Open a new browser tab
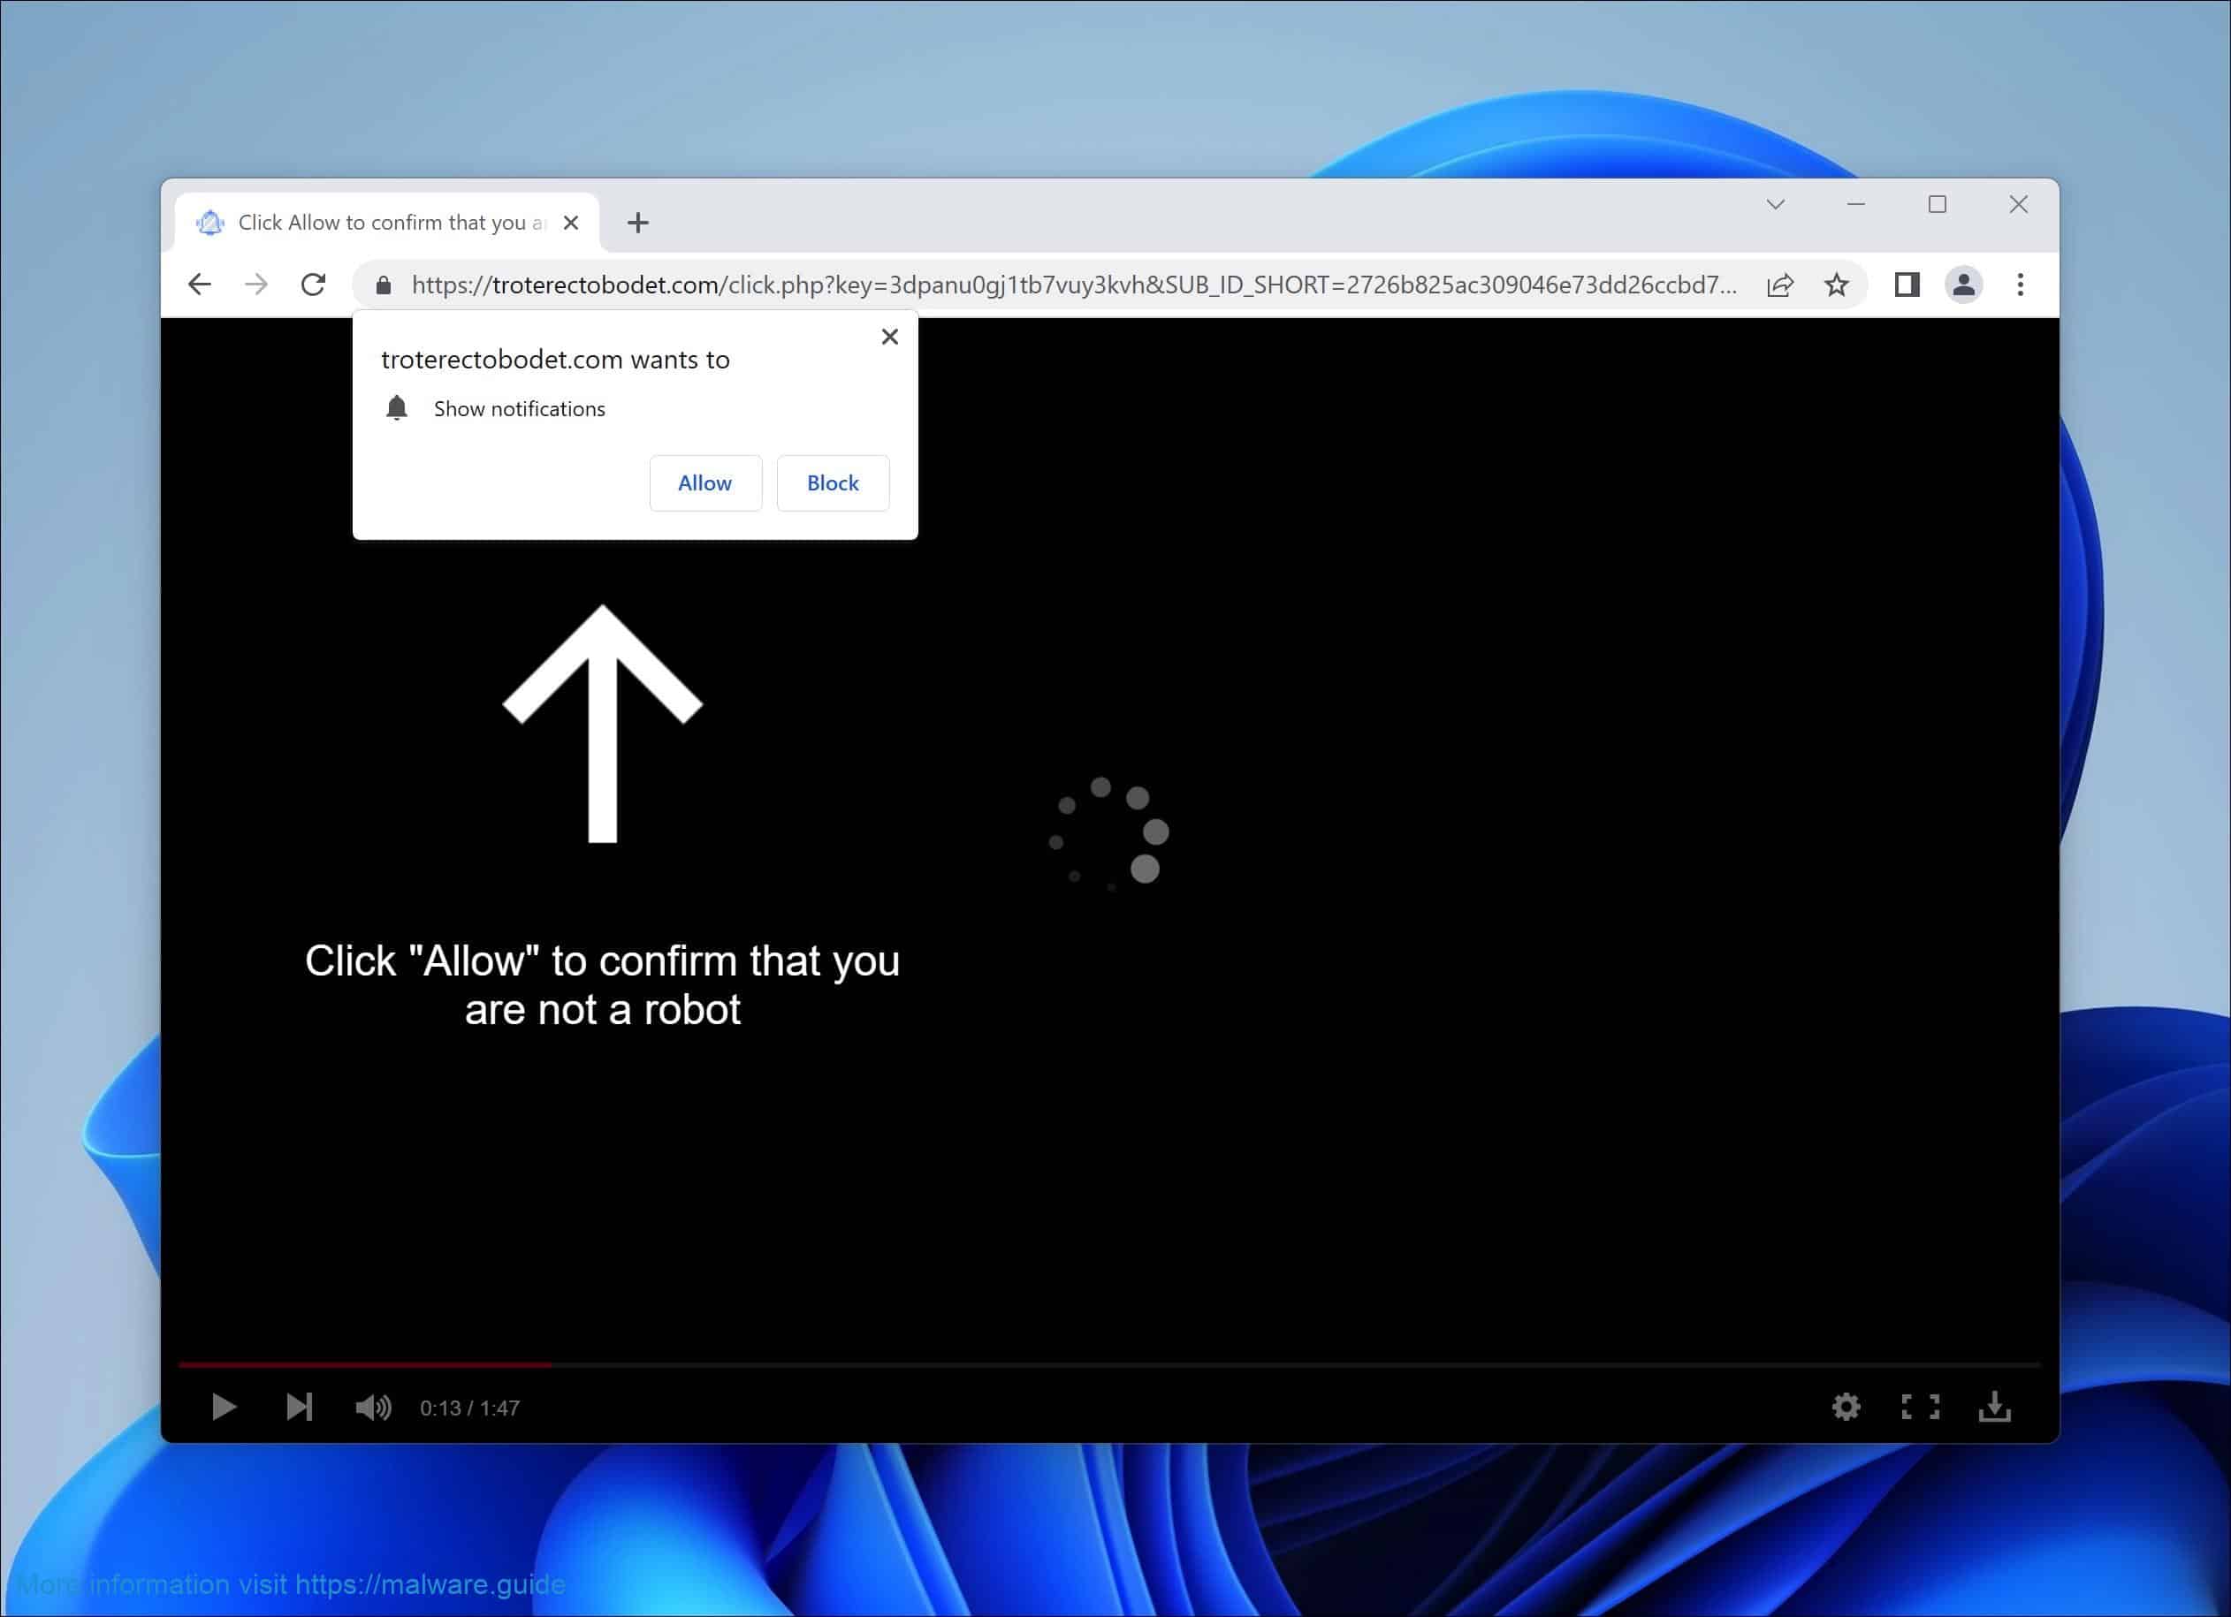This screenshot has width=2231, height=1617. pos(637,223)
